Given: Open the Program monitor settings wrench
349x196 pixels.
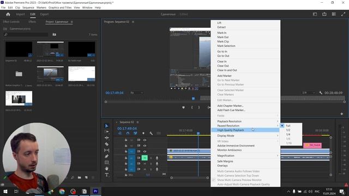Looking at the screenshot, I should pyautogui.click(x=321, y=93).
